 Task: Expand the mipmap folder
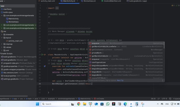pos(2,44)
